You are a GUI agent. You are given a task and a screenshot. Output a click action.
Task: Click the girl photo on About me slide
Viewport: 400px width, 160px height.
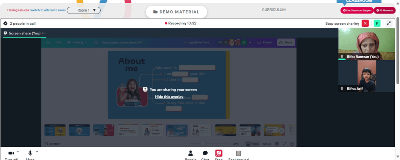tap(132, 92)
